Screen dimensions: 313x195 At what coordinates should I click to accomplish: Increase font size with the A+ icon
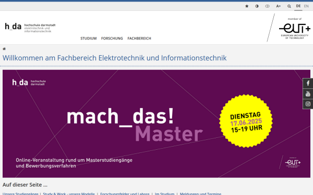[x=278, y=6]
